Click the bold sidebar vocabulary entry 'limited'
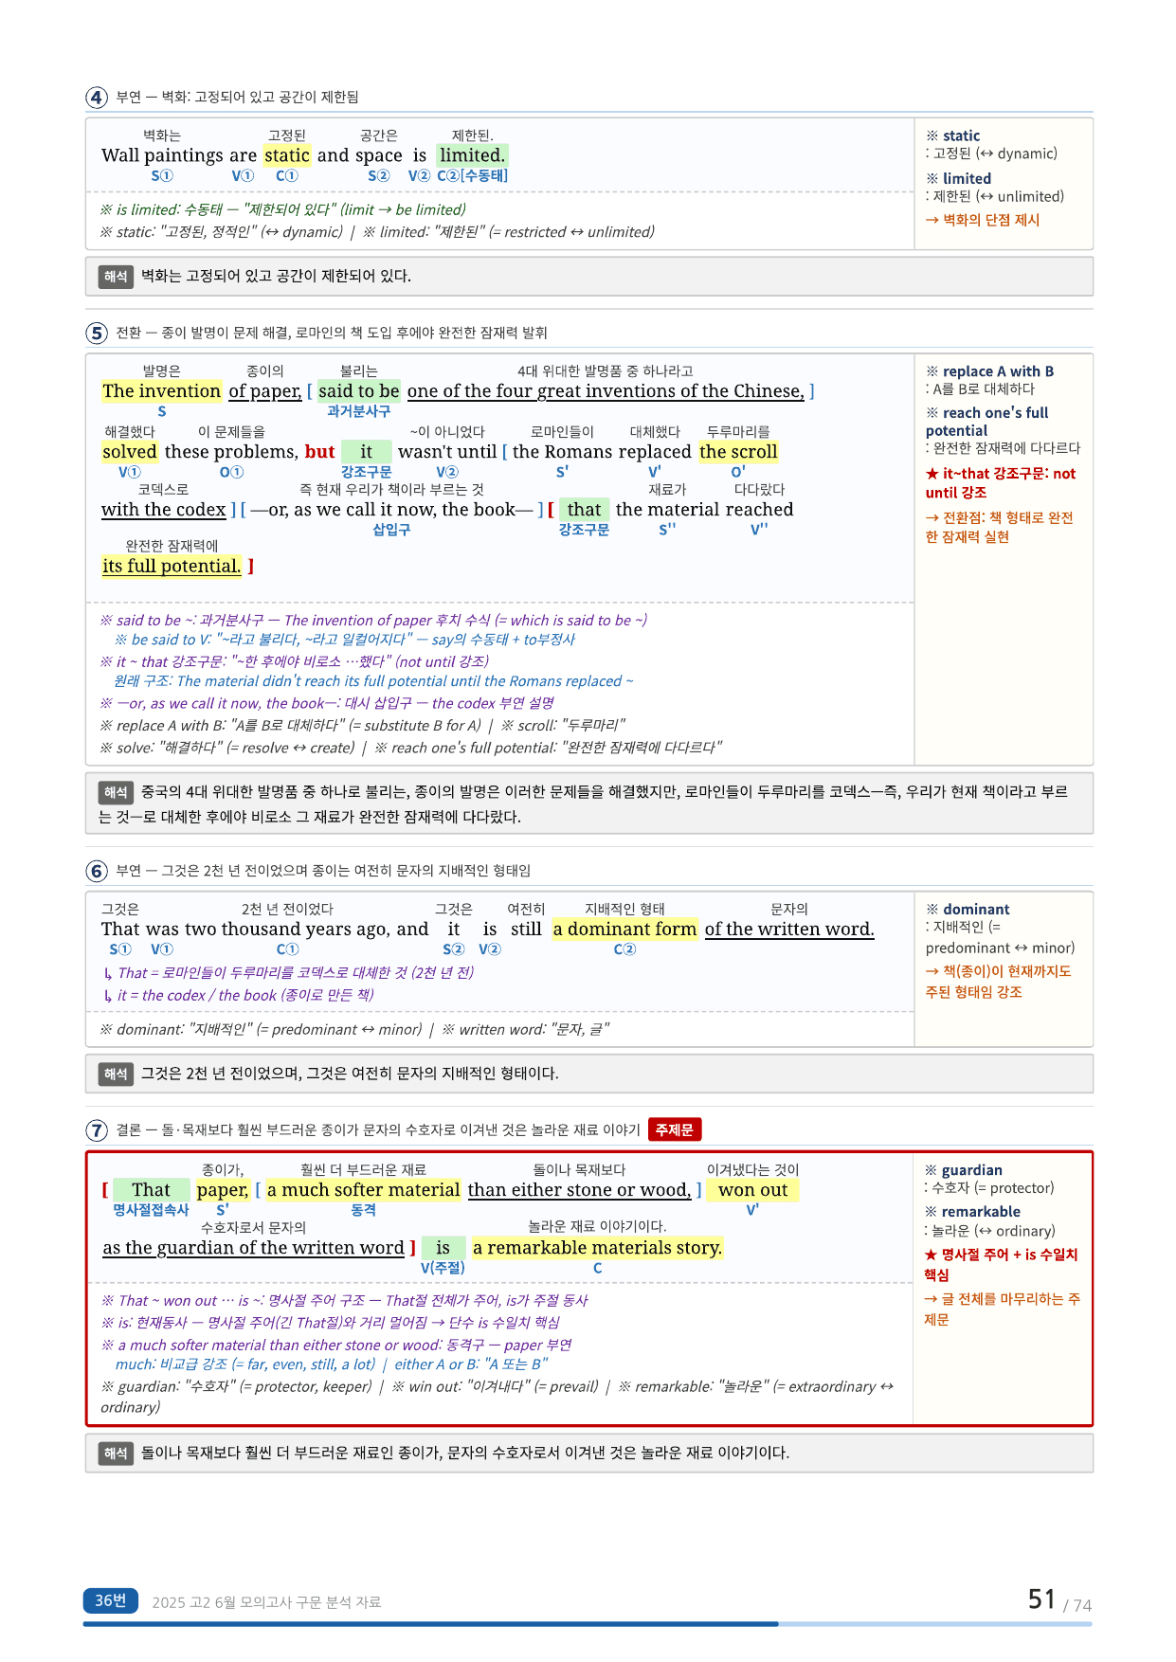The height and width of the screenshot is (1662, 1176). tap(959, 179)
